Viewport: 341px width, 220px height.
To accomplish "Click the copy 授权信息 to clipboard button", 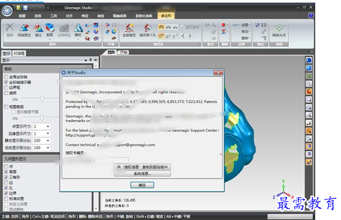I will 142,167.
